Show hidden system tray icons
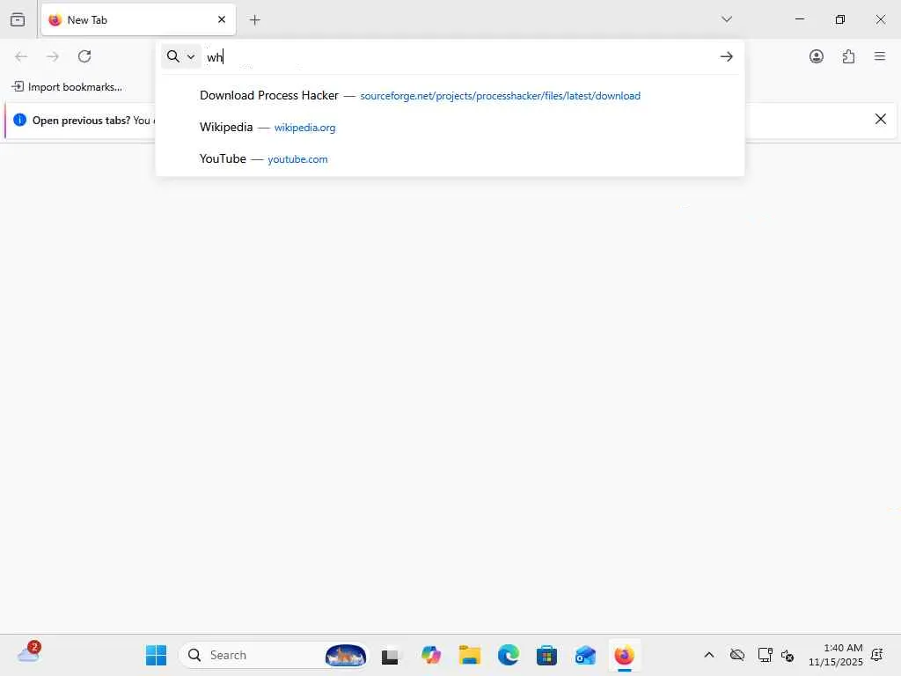This screenshot has height=676, width=901. coord(709,655)
